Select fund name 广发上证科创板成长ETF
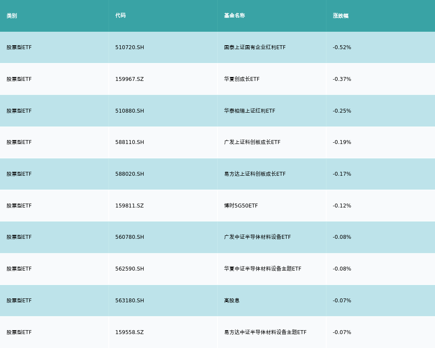 (252, 142)
